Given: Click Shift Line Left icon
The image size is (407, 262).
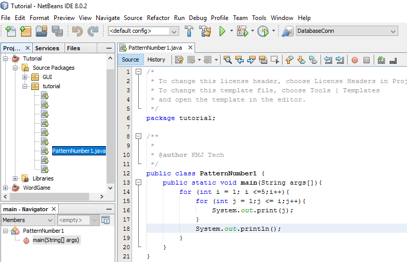Looking at the screenshot, I should [328, 60].
